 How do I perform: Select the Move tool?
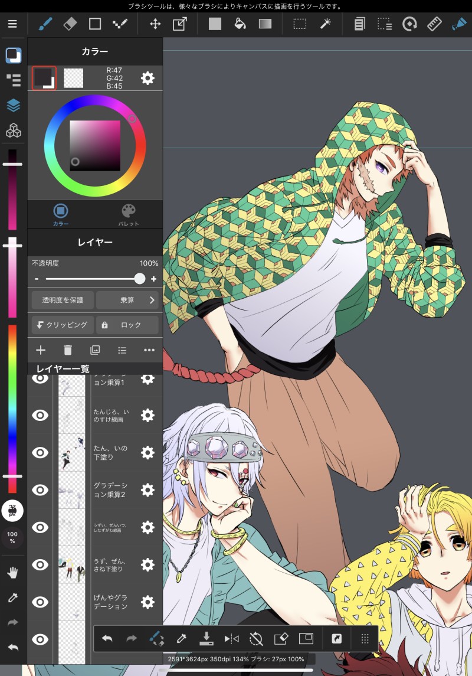click(x=155, y=24)
